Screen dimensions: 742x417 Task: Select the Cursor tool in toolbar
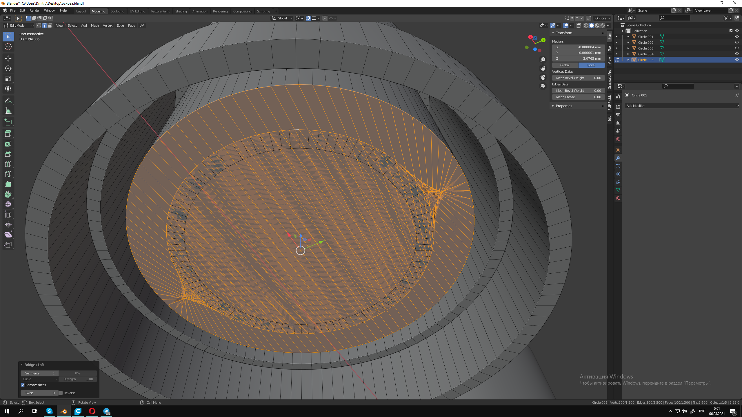click(x=8, y=47)
